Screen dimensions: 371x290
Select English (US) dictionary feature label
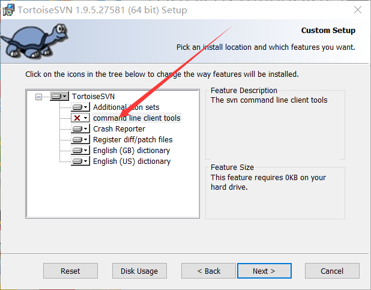(x=132, y=162)
